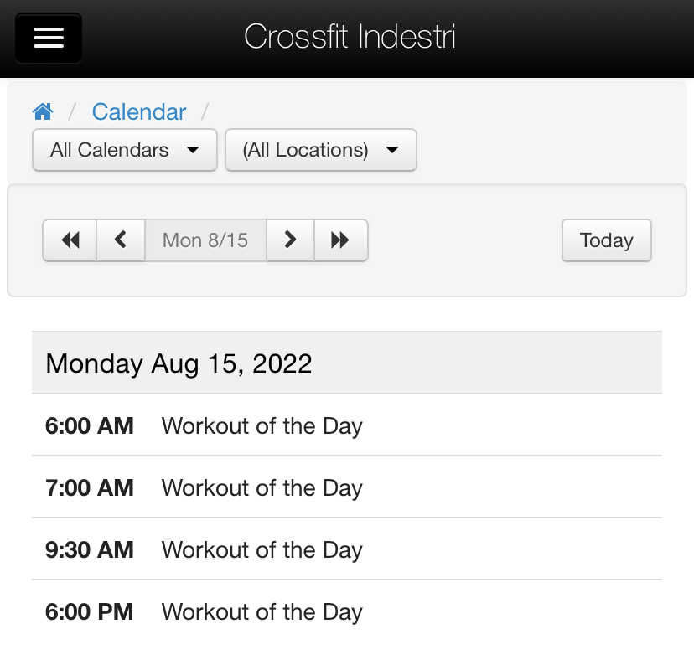The image size is (694, 670).
Task: Click the 6:00 AM time label
Action: pos(90,425)
